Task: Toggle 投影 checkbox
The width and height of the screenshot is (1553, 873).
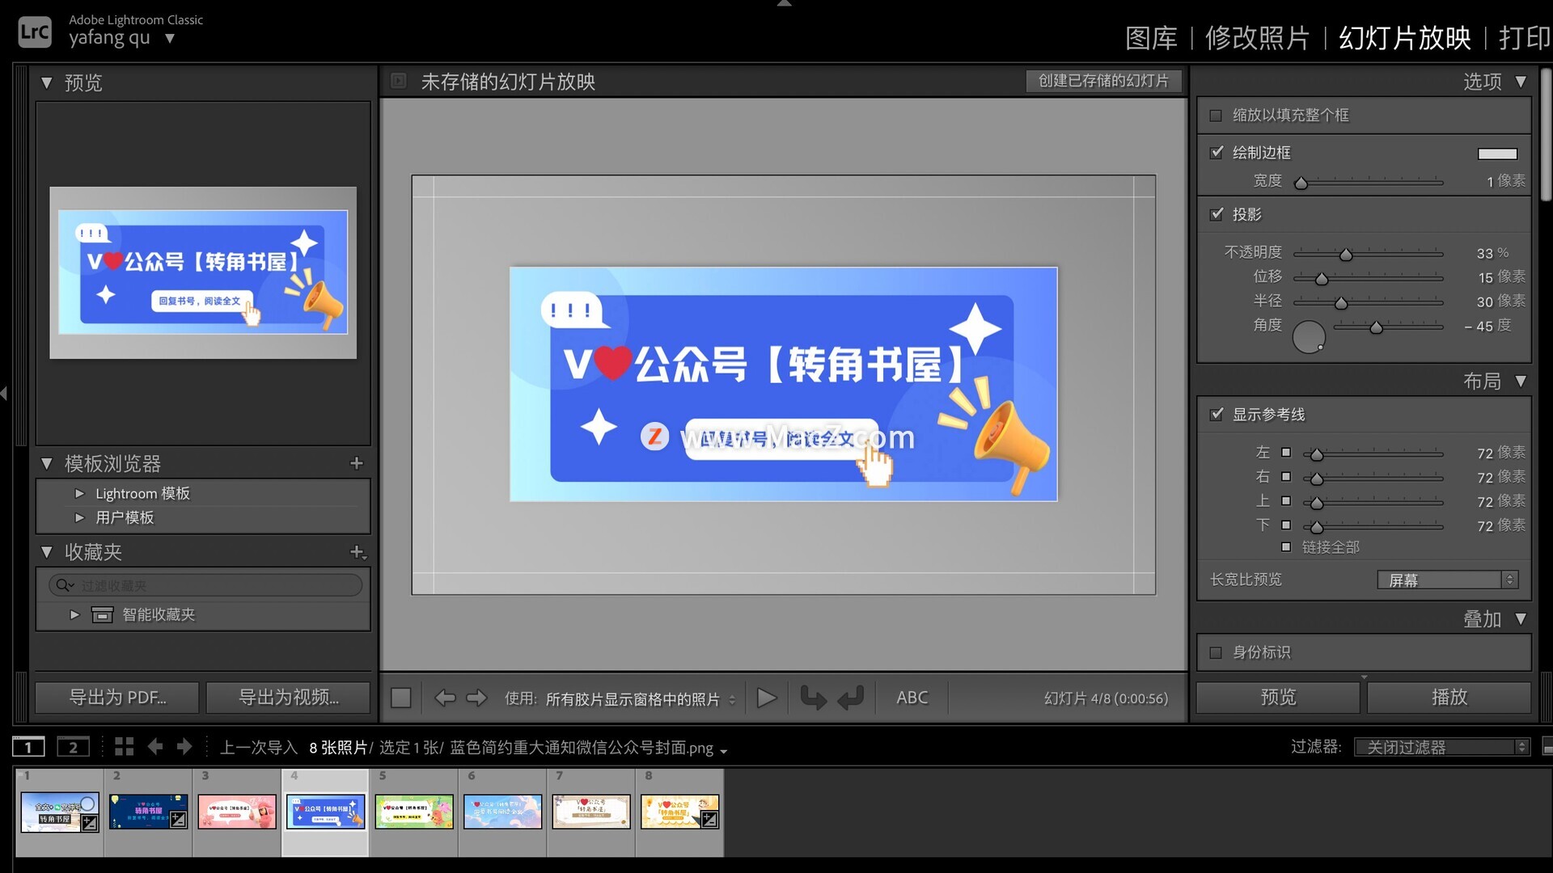Action: (x=1217, y=214)
